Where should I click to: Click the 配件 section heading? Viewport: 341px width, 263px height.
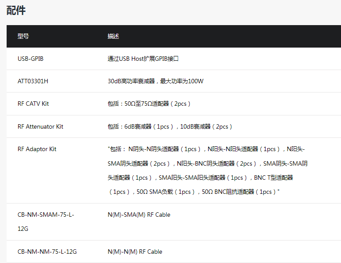click(x=16, y=11)
